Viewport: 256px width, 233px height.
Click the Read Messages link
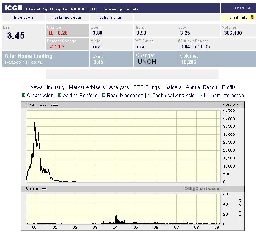[125, 95]
